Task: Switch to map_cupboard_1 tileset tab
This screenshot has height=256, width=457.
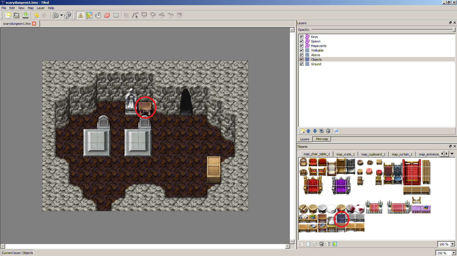Action: (373, 154)
